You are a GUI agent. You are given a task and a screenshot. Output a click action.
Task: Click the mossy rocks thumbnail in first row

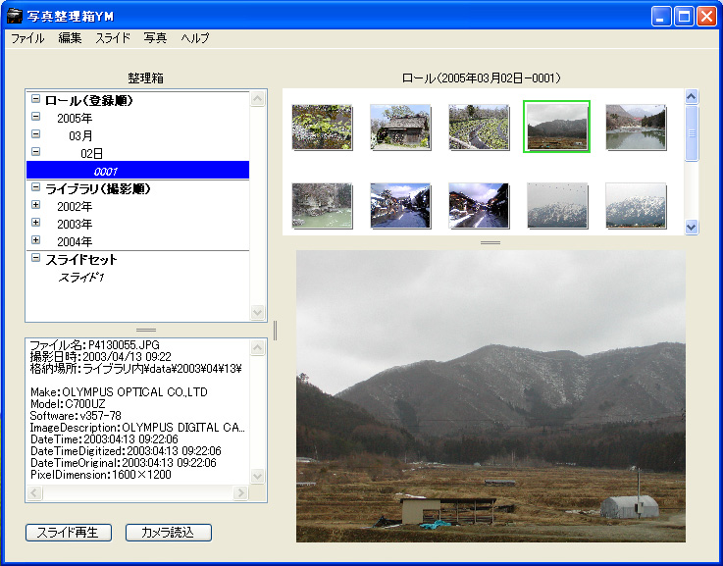point(322,127)
